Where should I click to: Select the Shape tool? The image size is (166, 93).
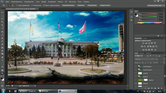pyautogui.click(x=2, y=67)
